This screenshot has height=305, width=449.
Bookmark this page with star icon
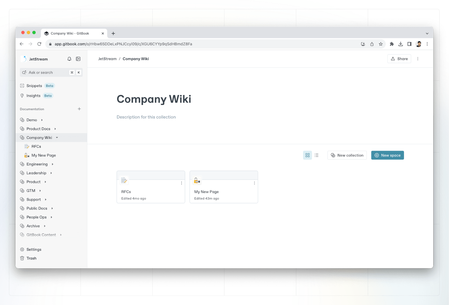click(x=381, y=44)
